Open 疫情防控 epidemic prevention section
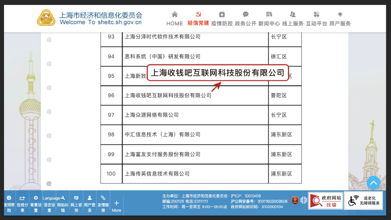 [x=222, y=18]
